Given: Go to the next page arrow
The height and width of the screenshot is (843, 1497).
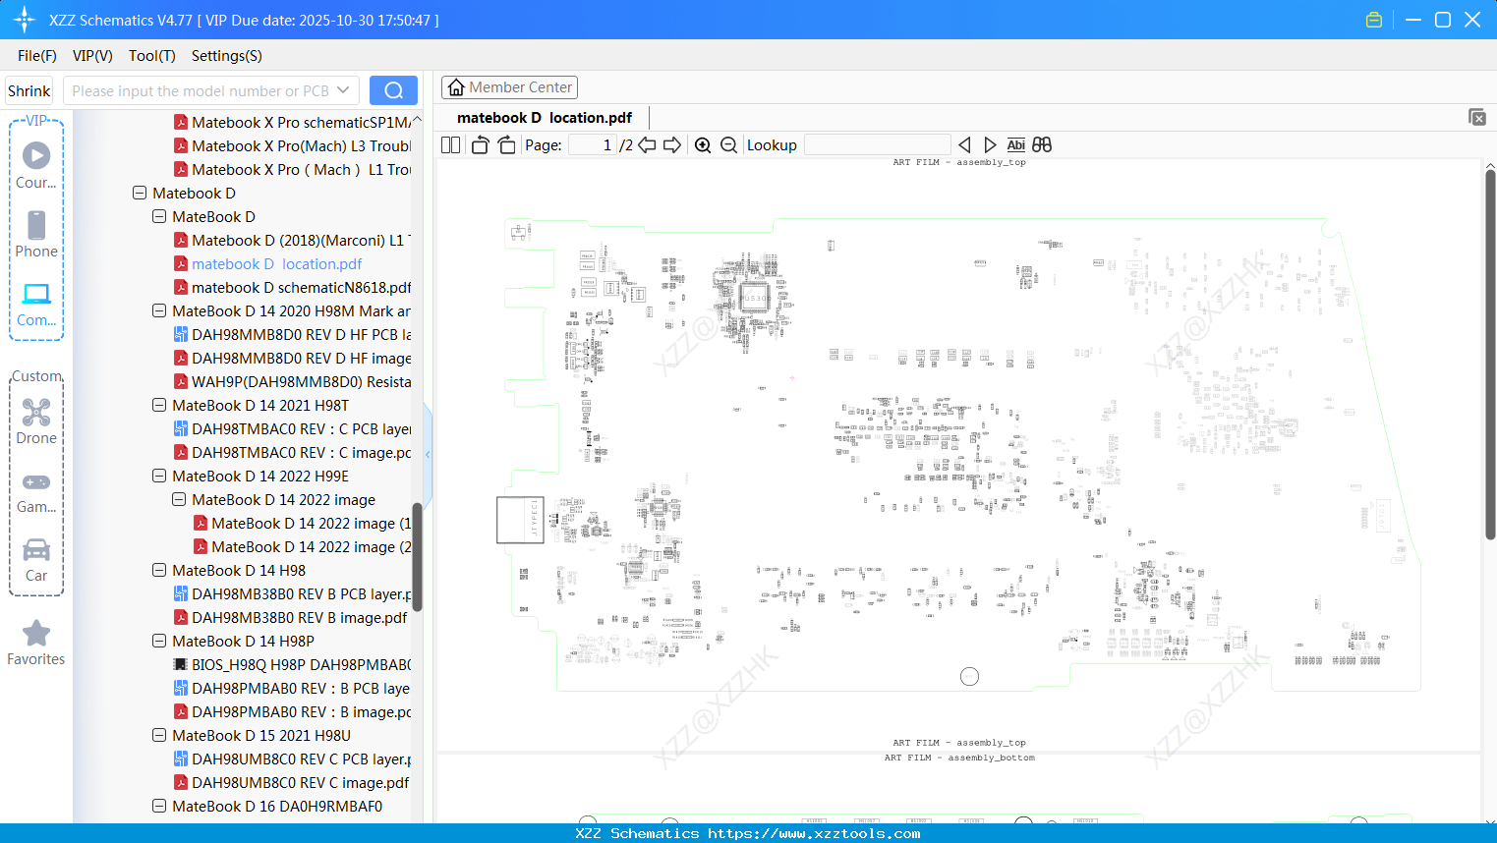Looking at the screenshot, I should point(672,145).
